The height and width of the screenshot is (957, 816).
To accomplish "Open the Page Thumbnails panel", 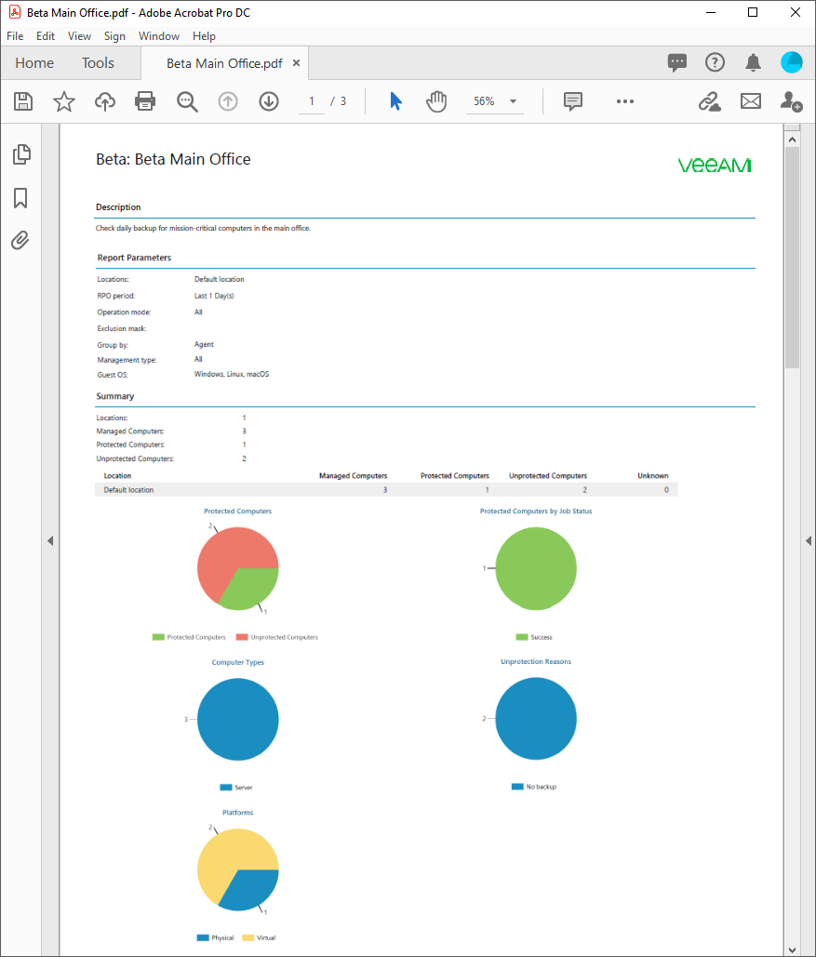I will (21, 154).
